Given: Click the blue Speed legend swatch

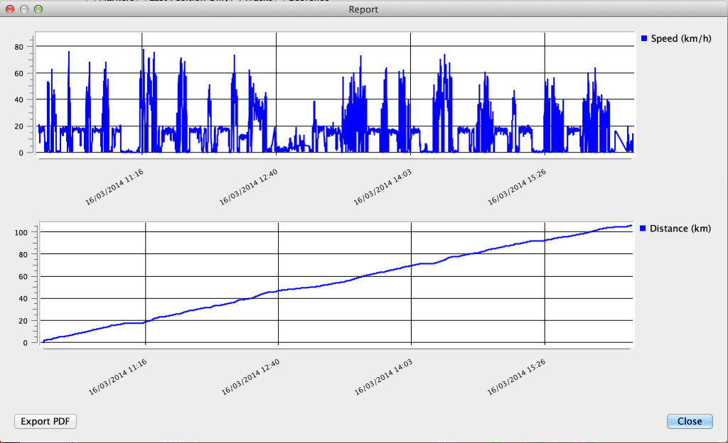Looking at the screenshot, I should [x=644, y=38].
